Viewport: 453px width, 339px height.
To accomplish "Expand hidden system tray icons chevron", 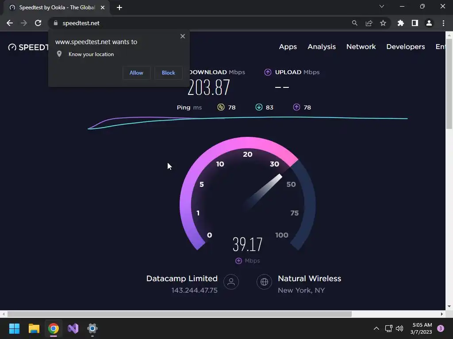I will pos(376,328).
